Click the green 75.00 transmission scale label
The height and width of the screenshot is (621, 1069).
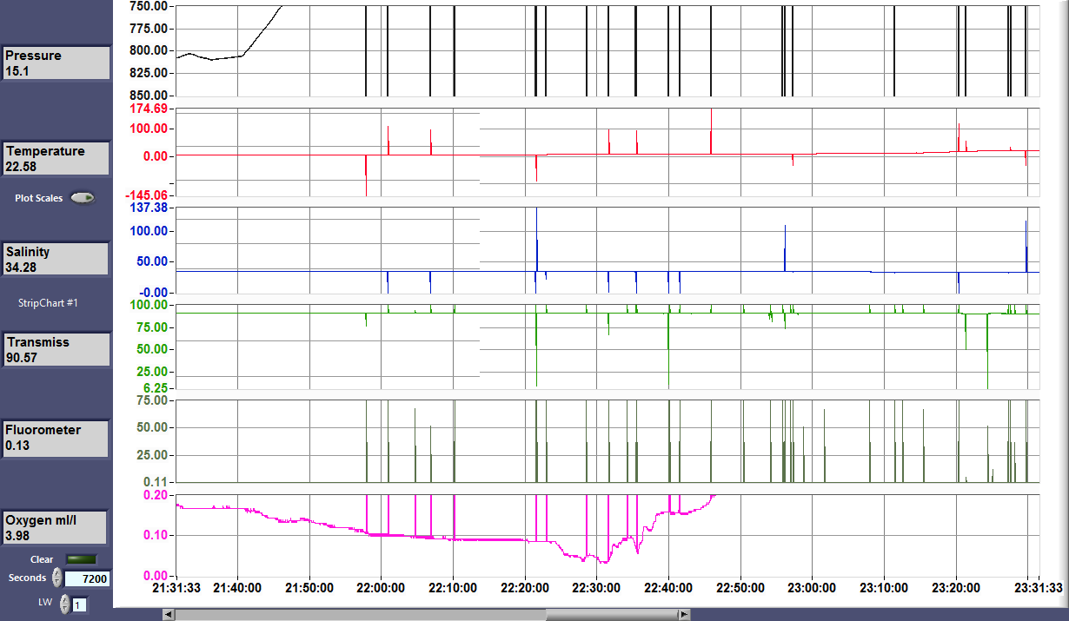151,327
